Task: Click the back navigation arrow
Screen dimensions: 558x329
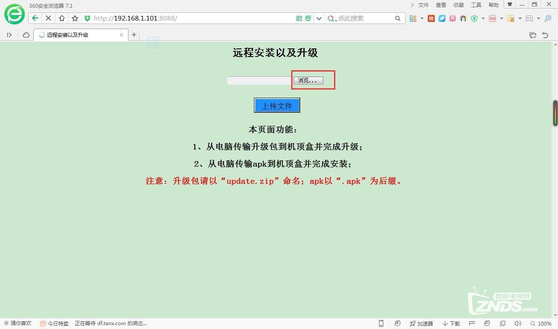Action: 35,18
